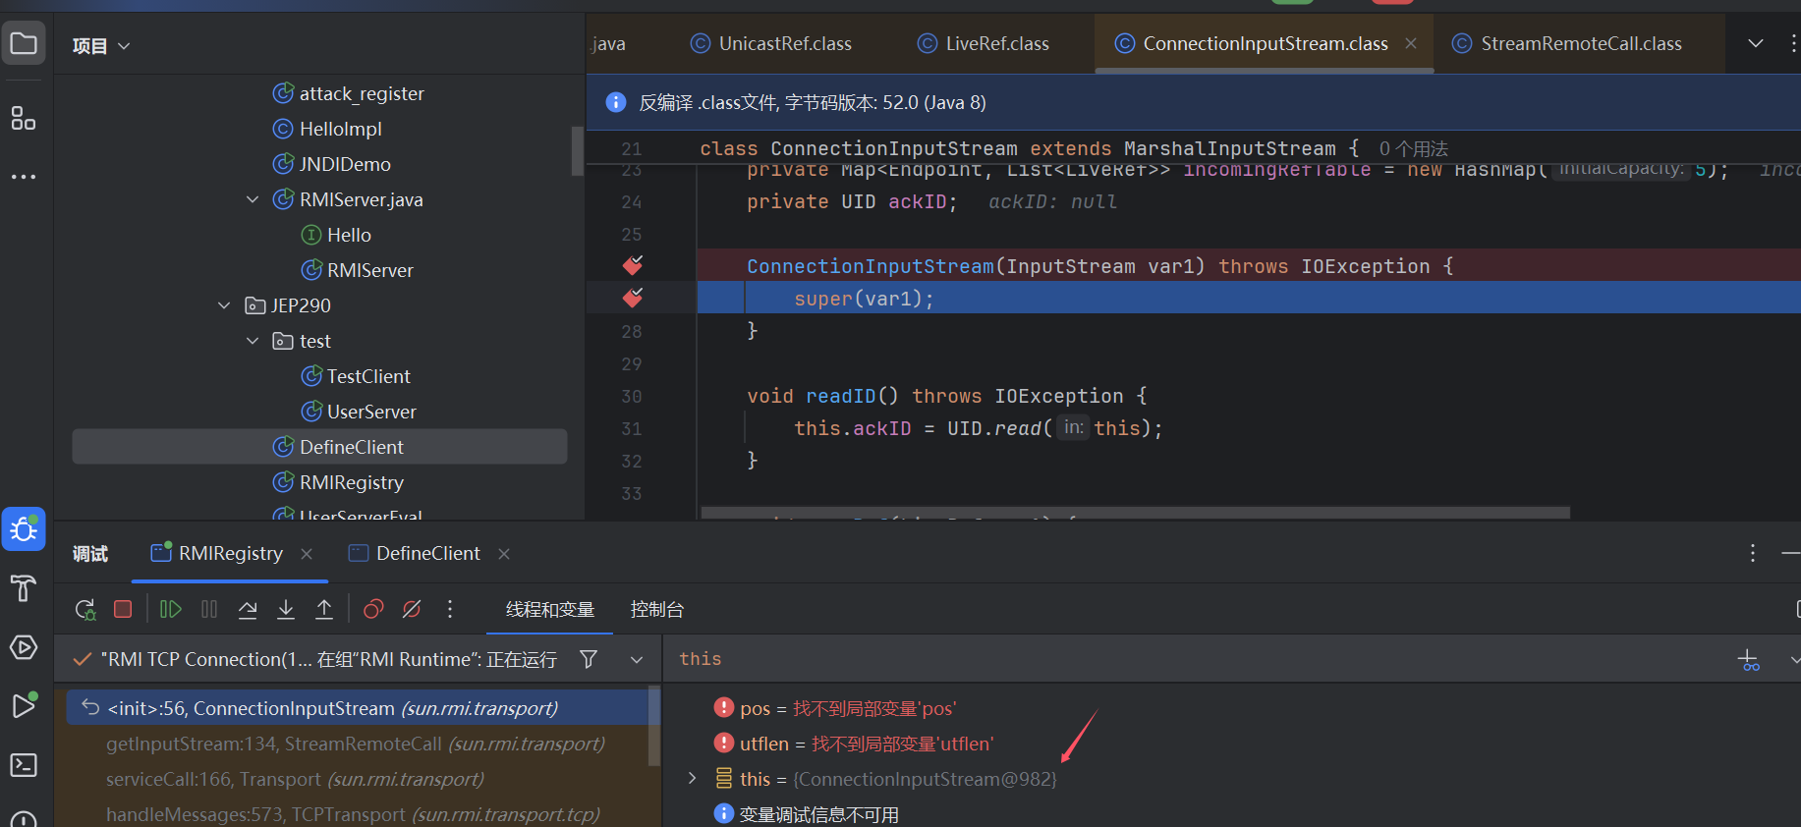The image size is (1801, 827).
Task: Rerun the RMIRegistry debug session
Action: tap(85, 609)
